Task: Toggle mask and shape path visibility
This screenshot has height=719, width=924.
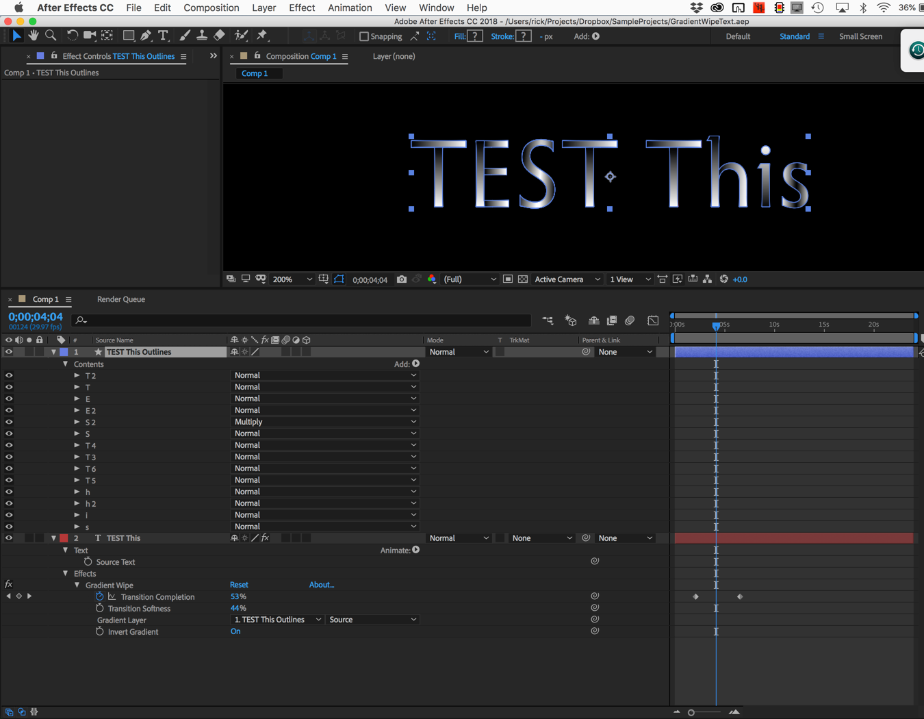Action: pos(339,279)
